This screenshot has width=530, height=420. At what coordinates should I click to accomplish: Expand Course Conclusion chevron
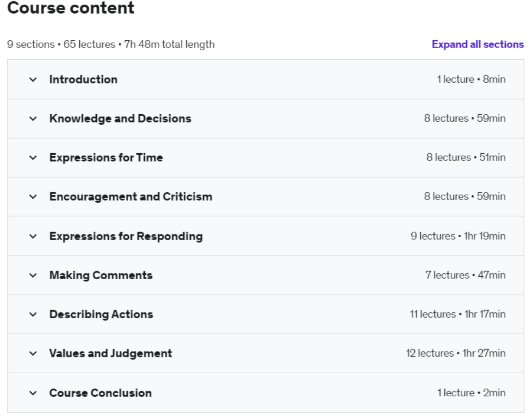[x=33, y=393]
